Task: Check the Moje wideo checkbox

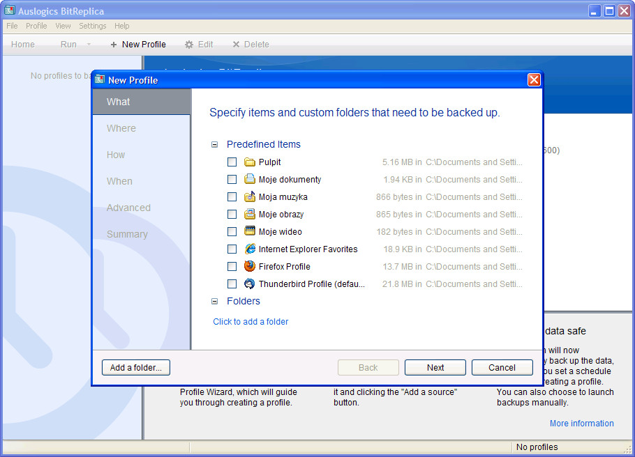Action: coord(232,232)
